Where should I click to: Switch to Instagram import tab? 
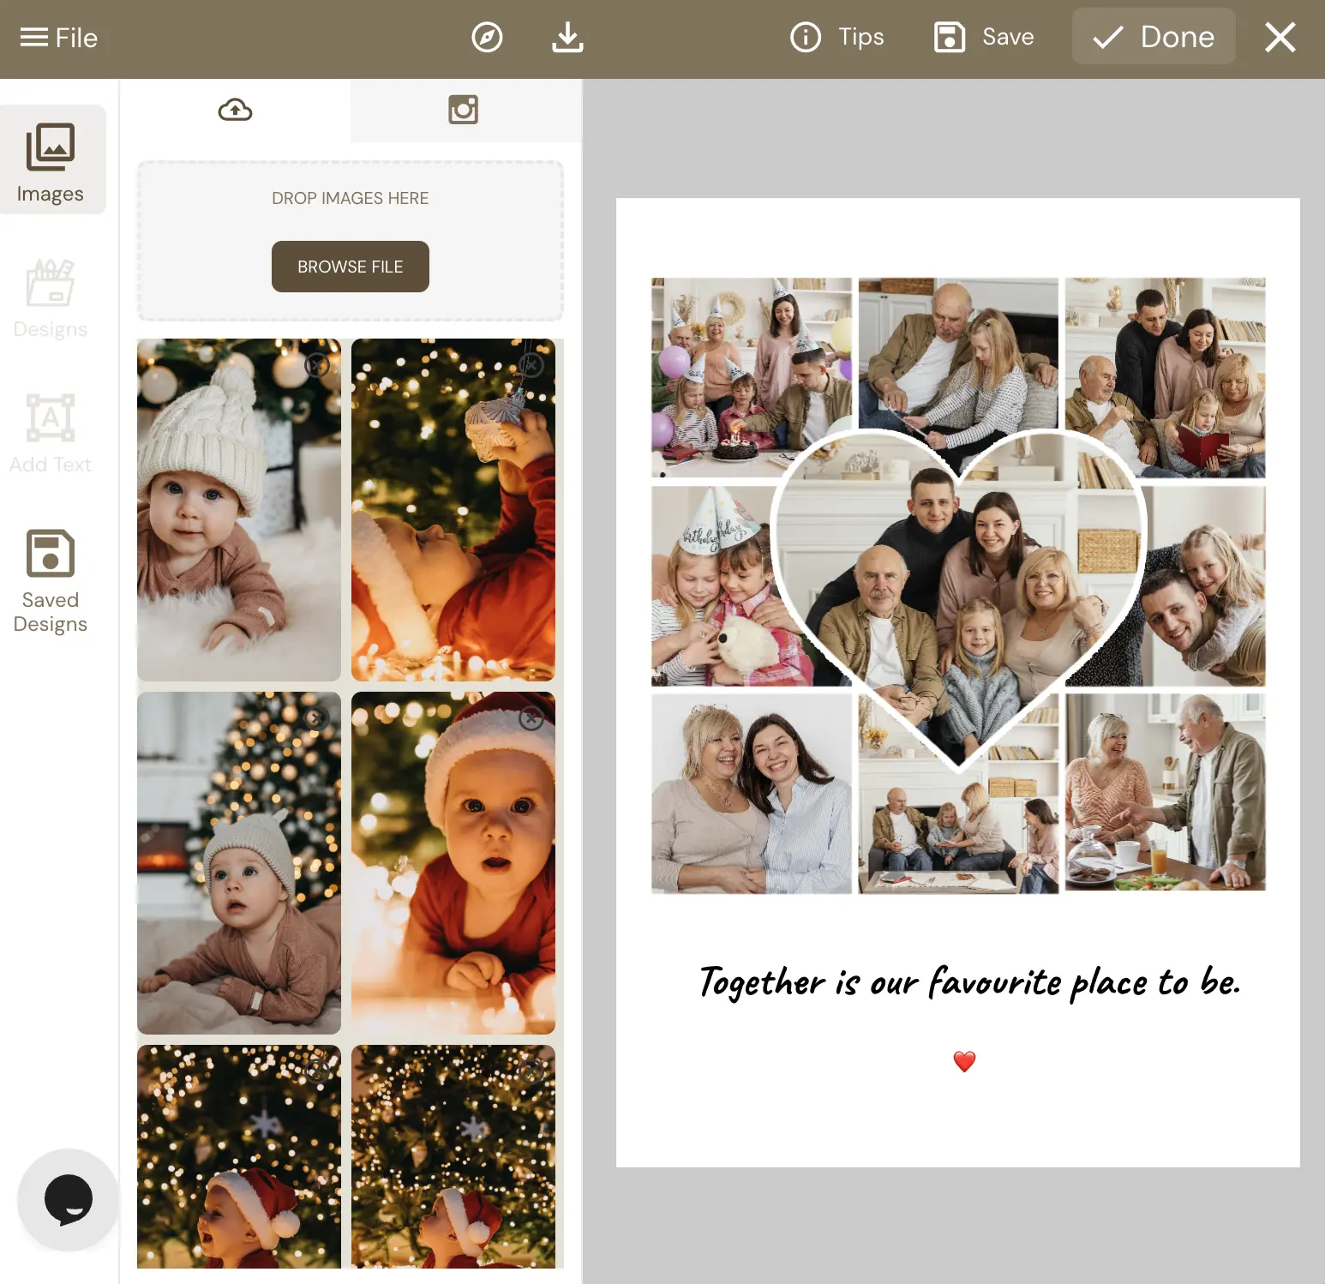(464, 110)
